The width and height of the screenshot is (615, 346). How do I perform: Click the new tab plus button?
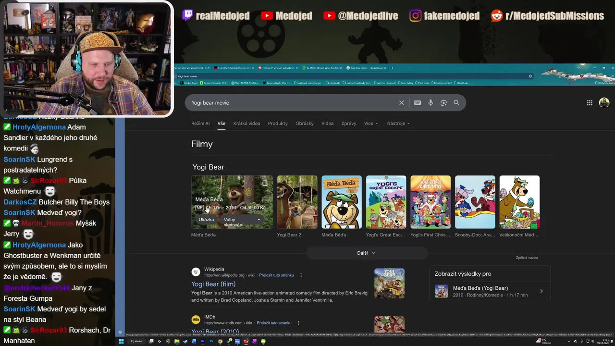click(x=393, y=68)
